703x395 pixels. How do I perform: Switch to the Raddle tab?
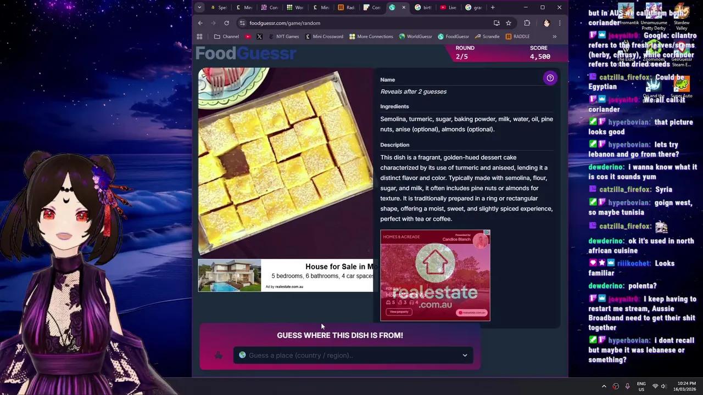[x=346, y=7]
